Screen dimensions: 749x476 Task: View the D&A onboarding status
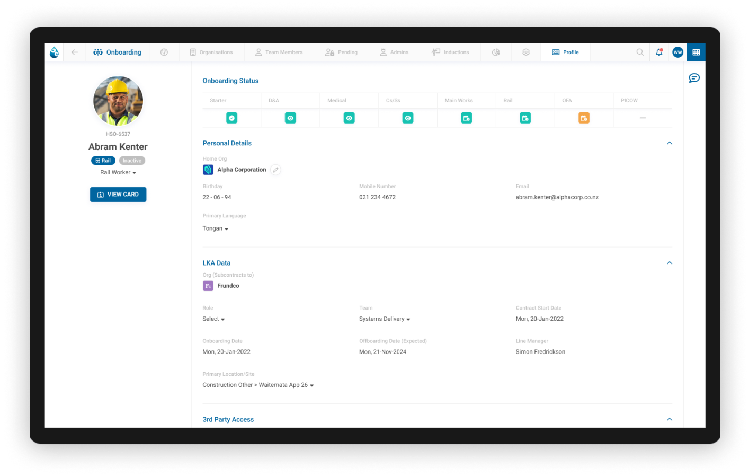click(290, 118)
